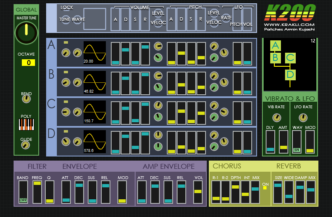Click operator C's Tune knob
Viewport: 332px width, 217px height.
pyautogui.click(x=65, y=112)
